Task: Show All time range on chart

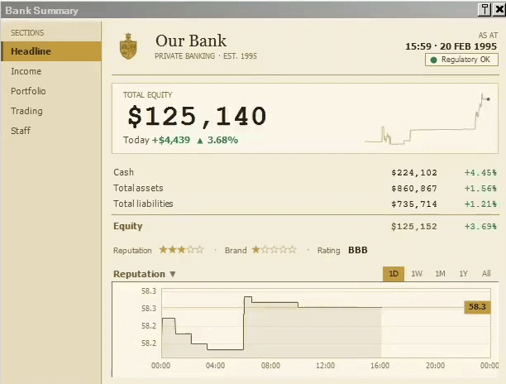Action: pos(486,274)
